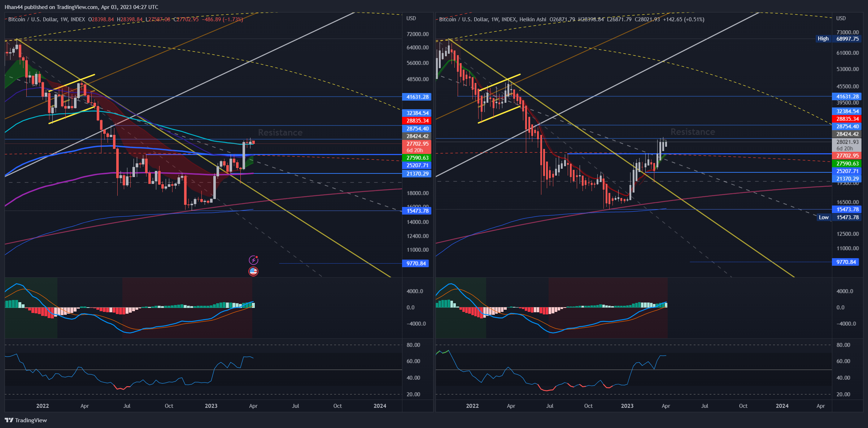Select the 41631.28 price label on the left chart
Image resolution: width=868 pixels, height=428 pixels.
417,97
